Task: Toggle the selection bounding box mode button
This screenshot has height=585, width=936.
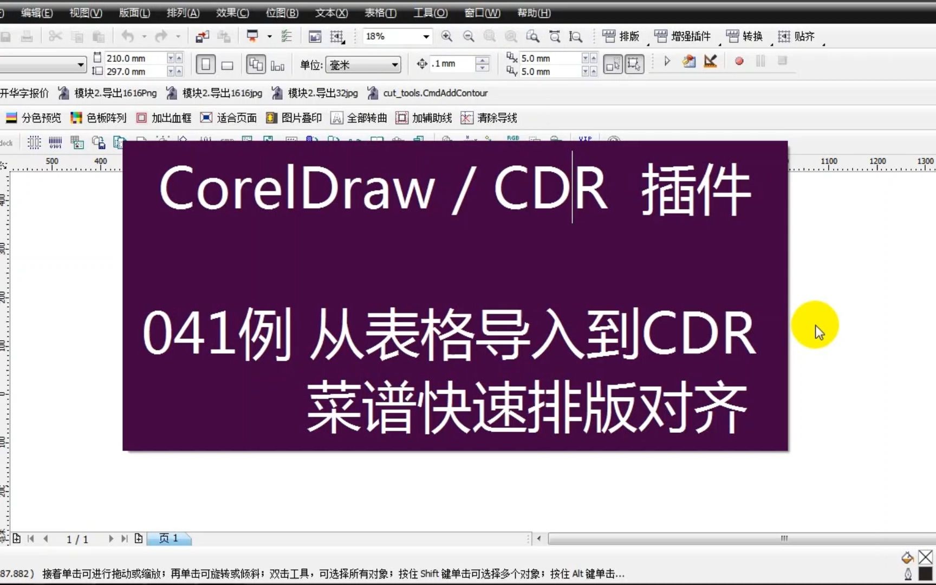Action: [634, 64]
